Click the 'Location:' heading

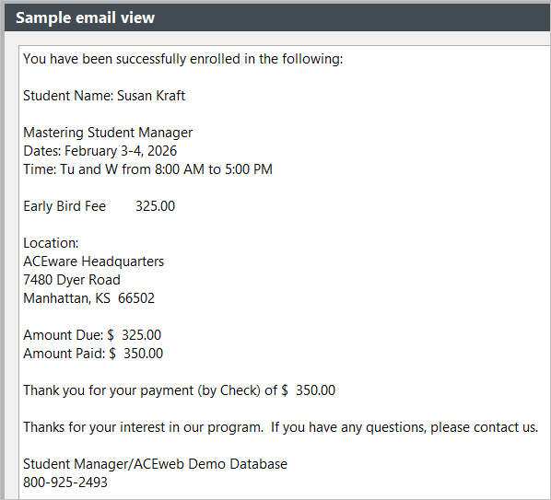[51, 243]
